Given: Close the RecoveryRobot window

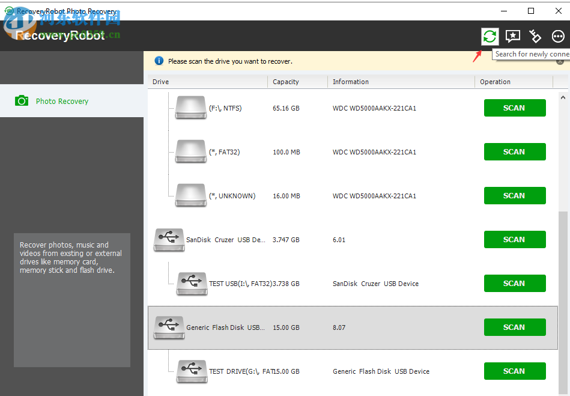Looking at the screenshot, I should pos(559,11).
